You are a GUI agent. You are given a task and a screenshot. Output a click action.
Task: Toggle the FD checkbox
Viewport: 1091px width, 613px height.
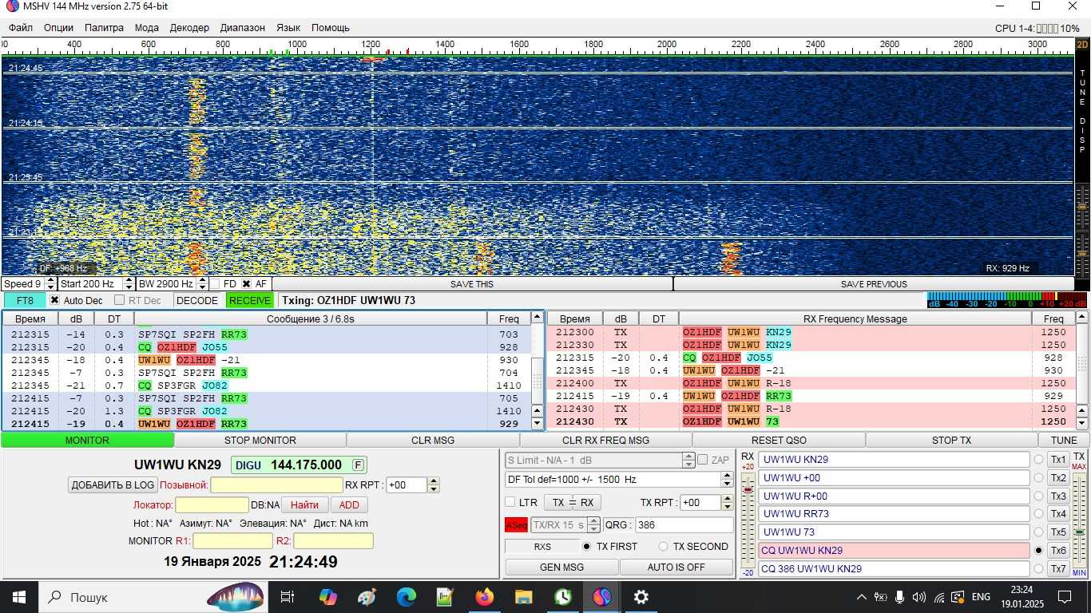[215, 284]
